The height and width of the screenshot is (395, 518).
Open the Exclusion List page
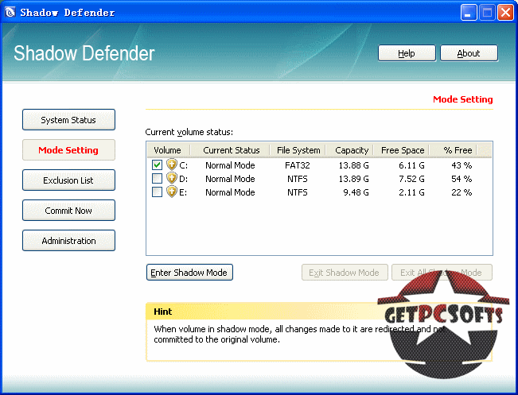(68, 180)
